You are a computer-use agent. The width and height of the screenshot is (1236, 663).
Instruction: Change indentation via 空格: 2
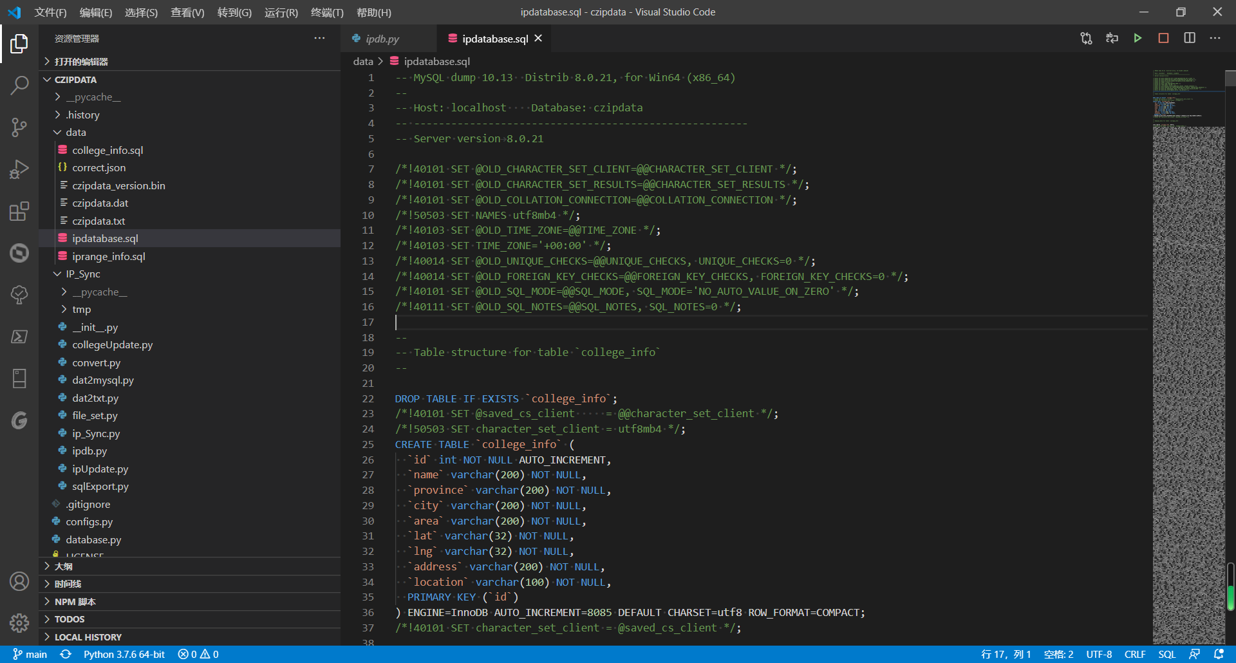(x=1058, y=654)
